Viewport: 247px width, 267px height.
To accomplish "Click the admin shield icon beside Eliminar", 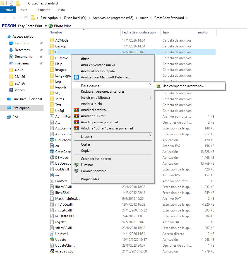I will [x=76, y=165].
